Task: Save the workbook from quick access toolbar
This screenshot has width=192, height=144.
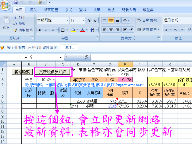Action: pos(16,2)
